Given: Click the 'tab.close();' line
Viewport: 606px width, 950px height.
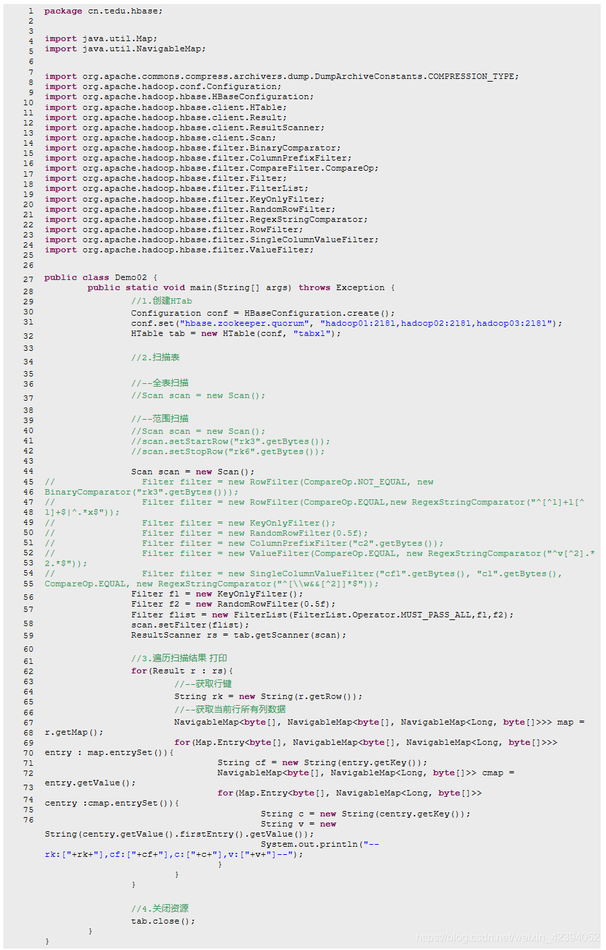Looking at the screenshot, I should coord(163,921).
